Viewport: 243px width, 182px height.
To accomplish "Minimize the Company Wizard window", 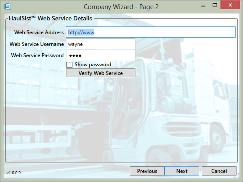I will (x=203, y=6).
